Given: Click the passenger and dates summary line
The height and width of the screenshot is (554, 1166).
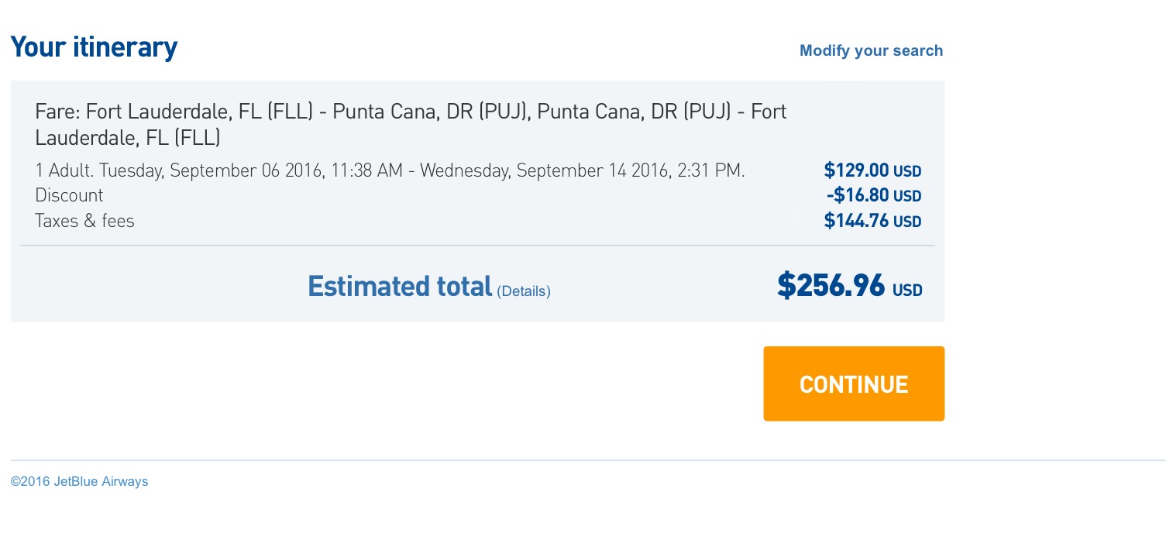Looking at the screenshot, I should [x=389, y=170].
